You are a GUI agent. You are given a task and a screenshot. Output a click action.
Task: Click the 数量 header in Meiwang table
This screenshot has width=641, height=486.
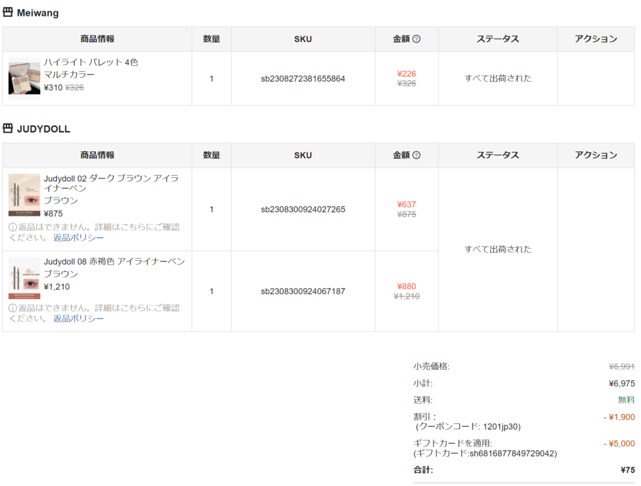coord(212,39)
